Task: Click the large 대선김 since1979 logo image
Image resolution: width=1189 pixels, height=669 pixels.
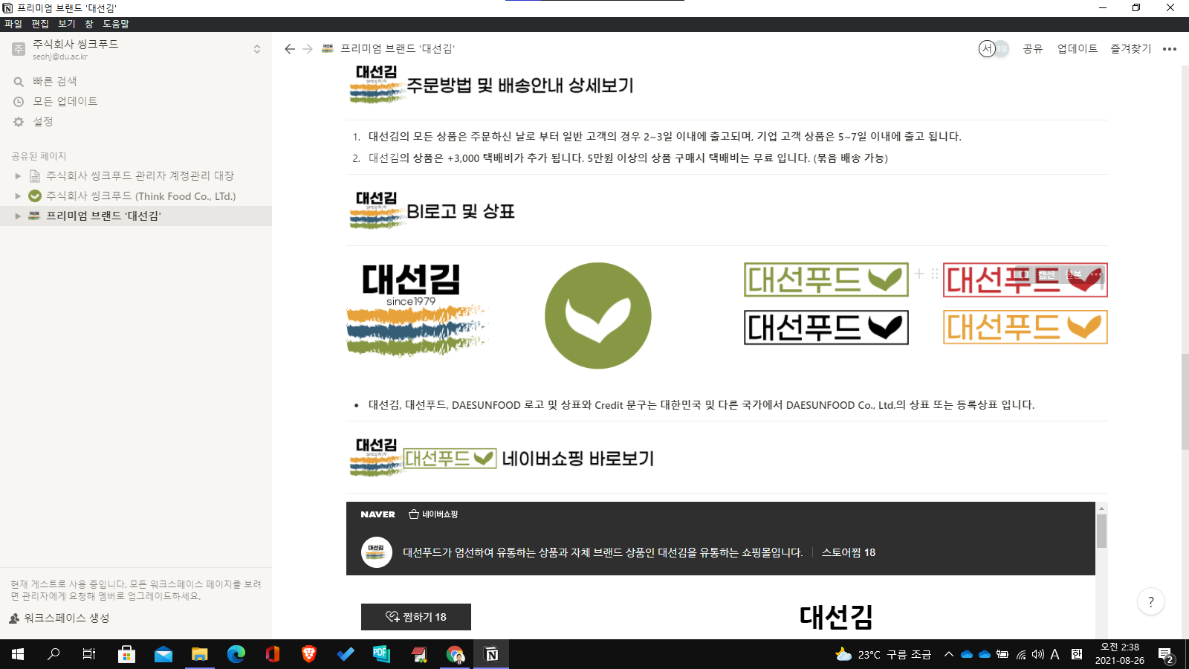Action: [416, 310]
